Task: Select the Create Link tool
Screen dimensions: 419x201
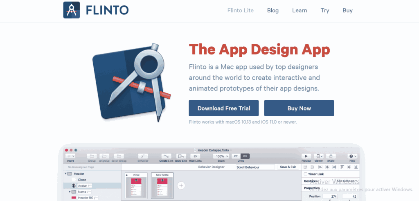Action: pos(166,156)
